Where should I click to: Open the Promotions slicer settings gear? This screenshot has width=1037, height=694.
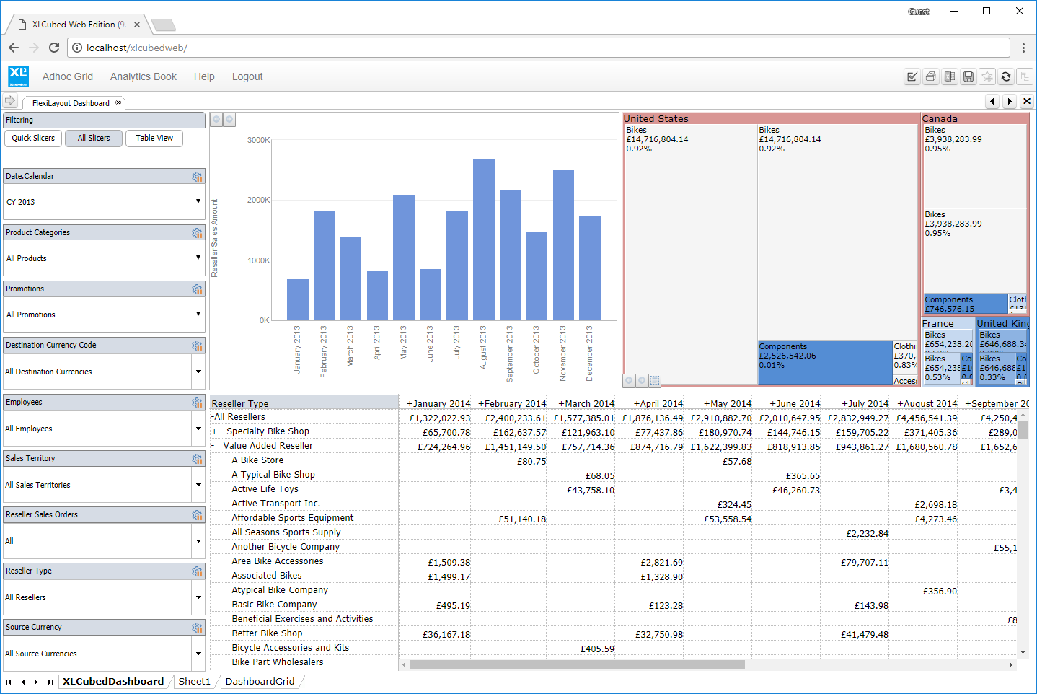coord(197,289)
